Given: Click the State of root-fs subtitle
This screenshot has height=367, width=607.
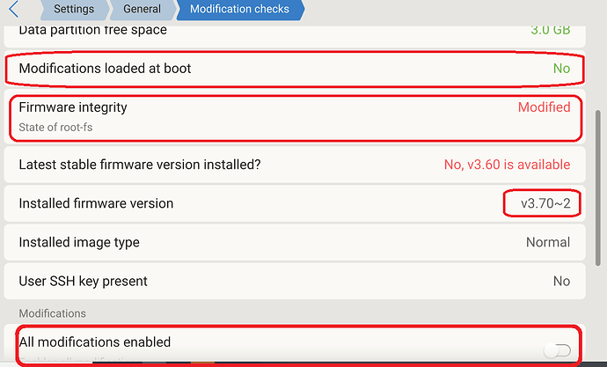Looking at the screenshot, I should [x=54, y=128].
